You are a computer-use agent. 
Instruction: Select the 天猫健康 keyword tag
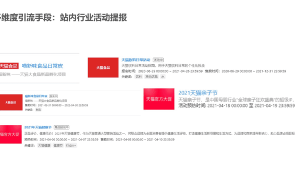[x=44, y=146]
